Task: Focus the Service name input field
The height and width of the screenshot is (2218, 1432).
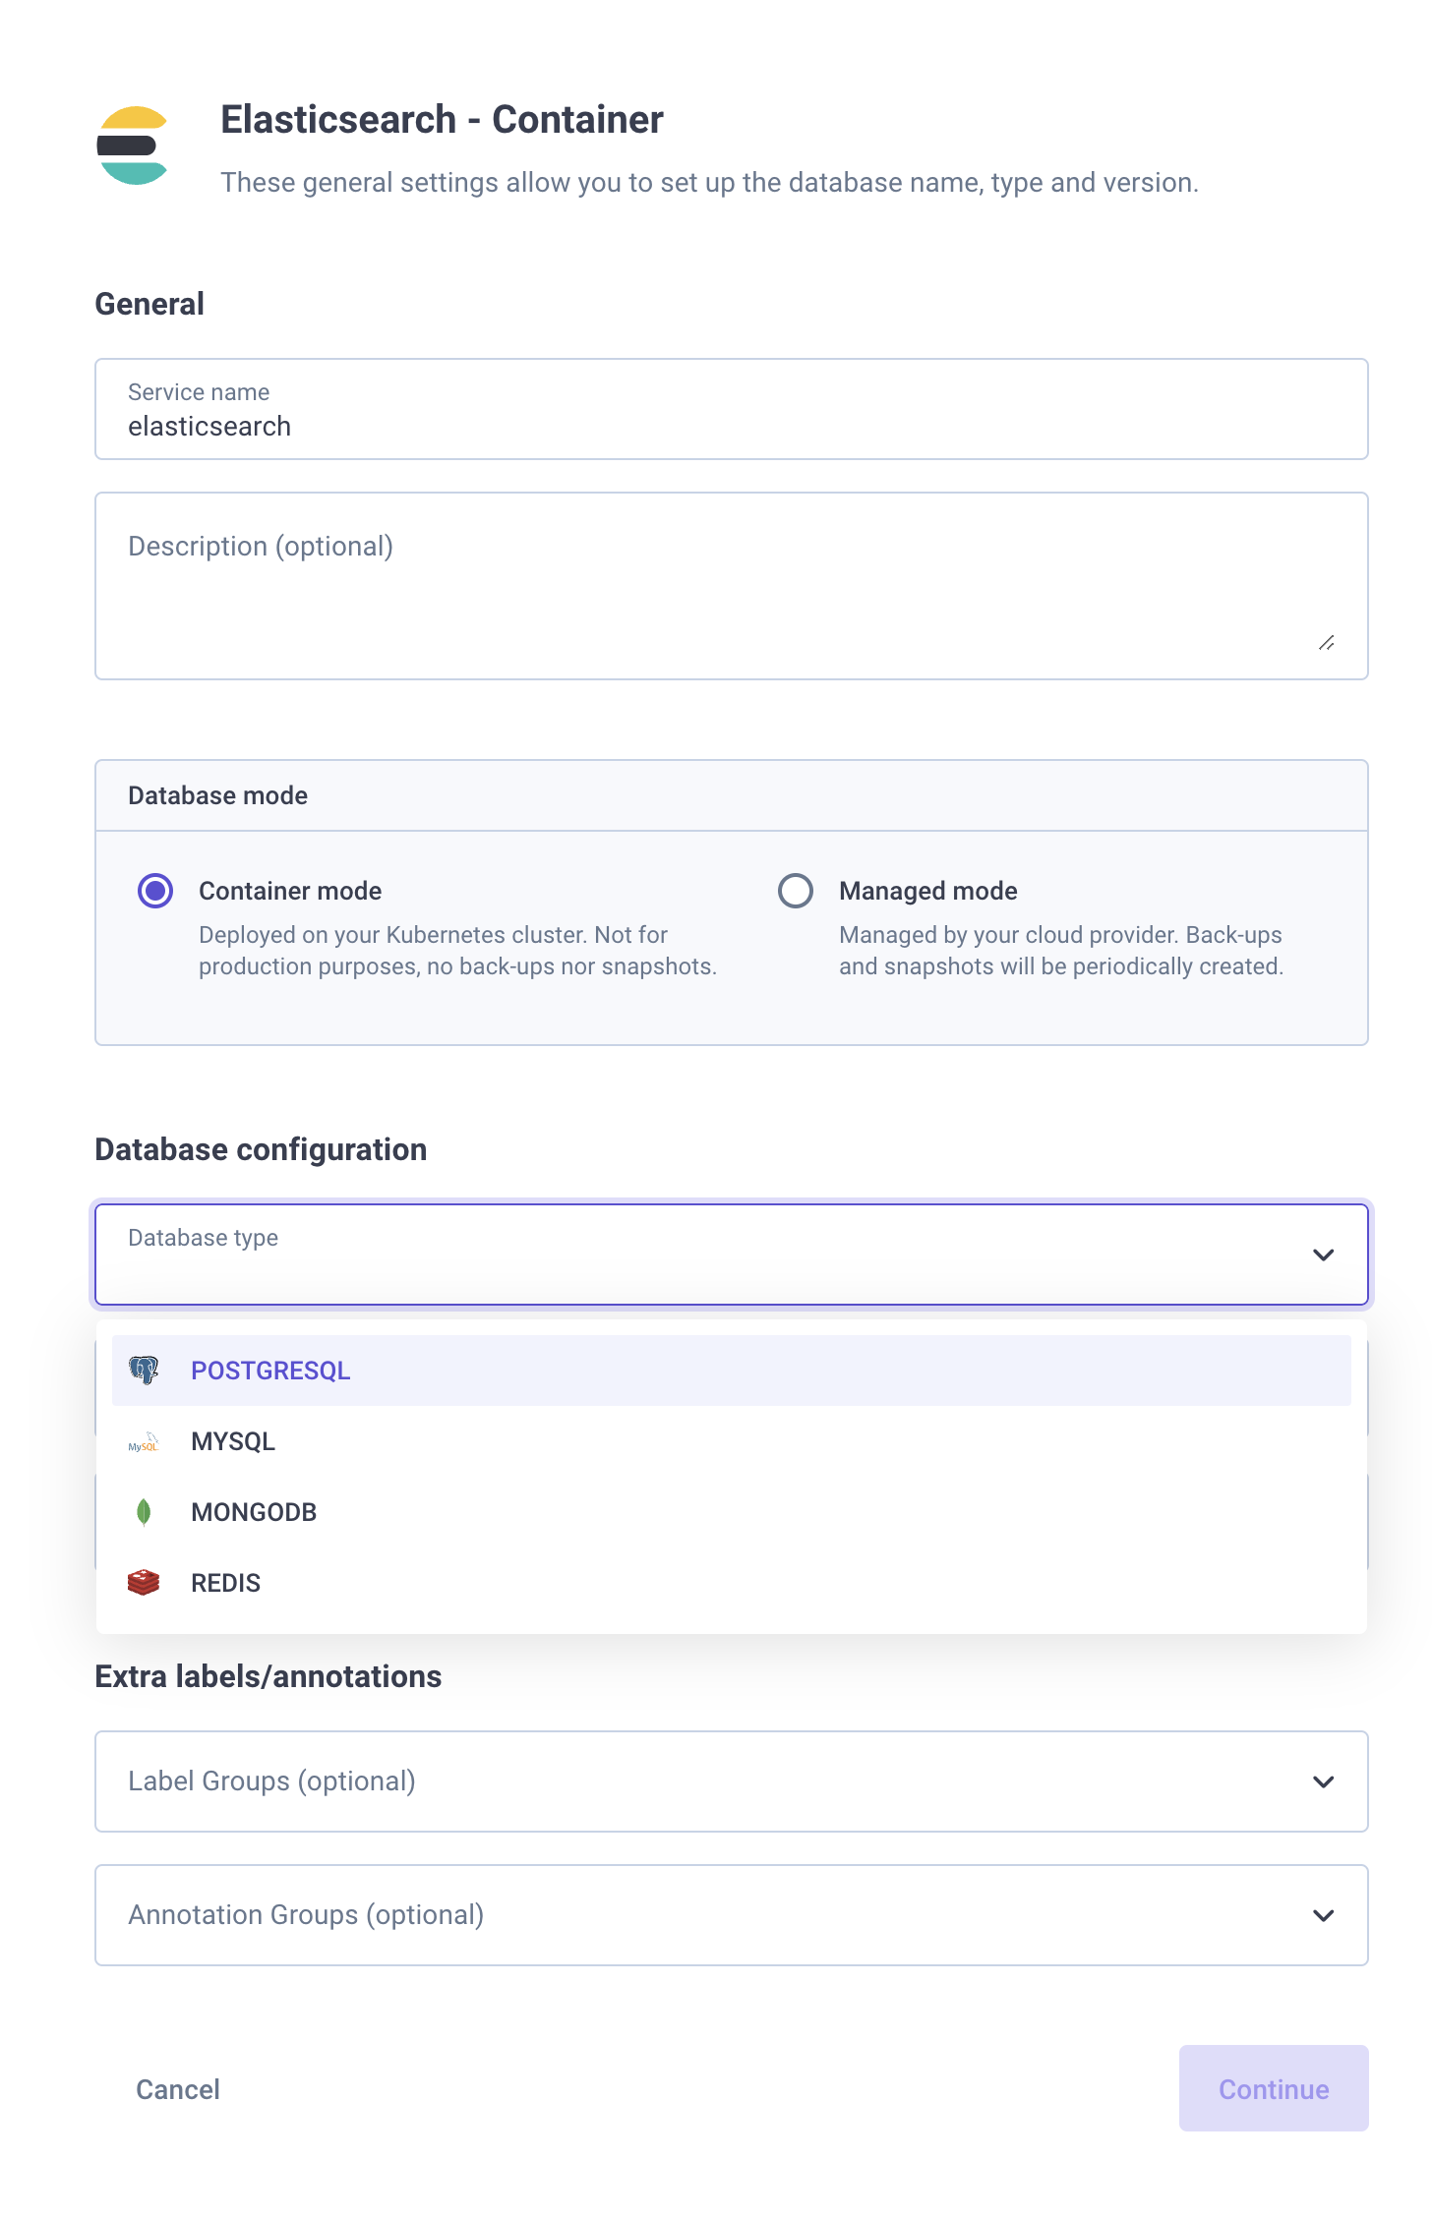Action: 731,427
